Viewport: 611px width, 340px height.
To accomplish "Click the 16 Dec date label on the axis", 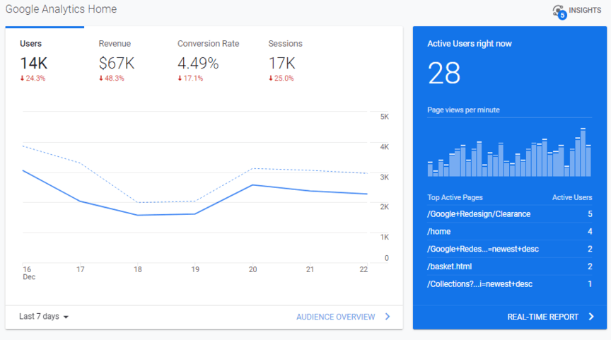I will coord(29,273).
